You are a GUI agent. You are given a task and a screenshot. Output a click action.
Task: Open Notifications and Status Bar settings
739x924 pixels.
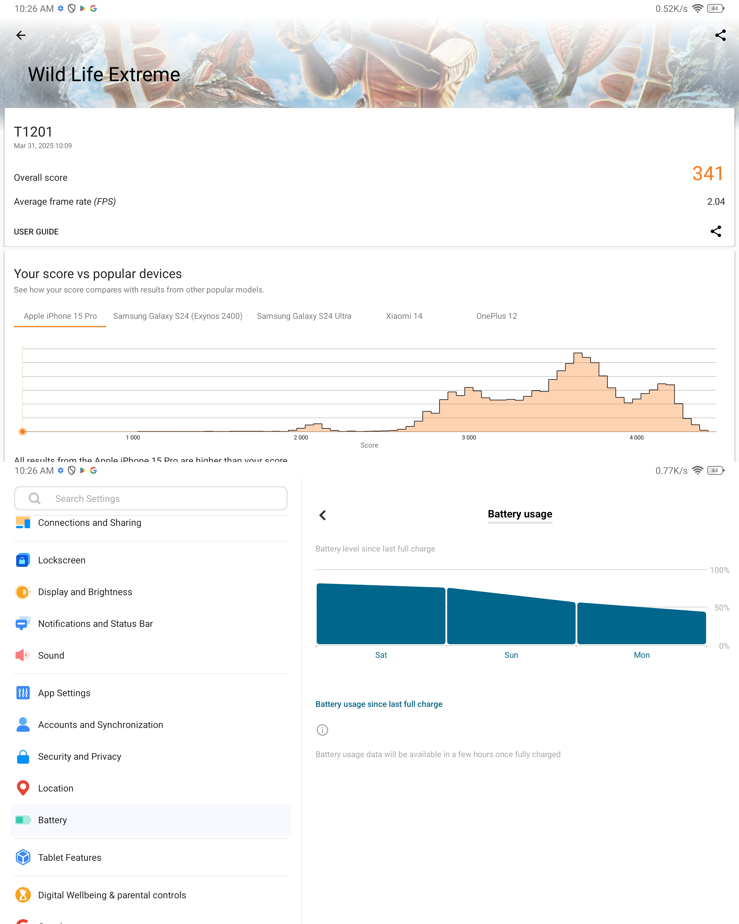point(151,624)
